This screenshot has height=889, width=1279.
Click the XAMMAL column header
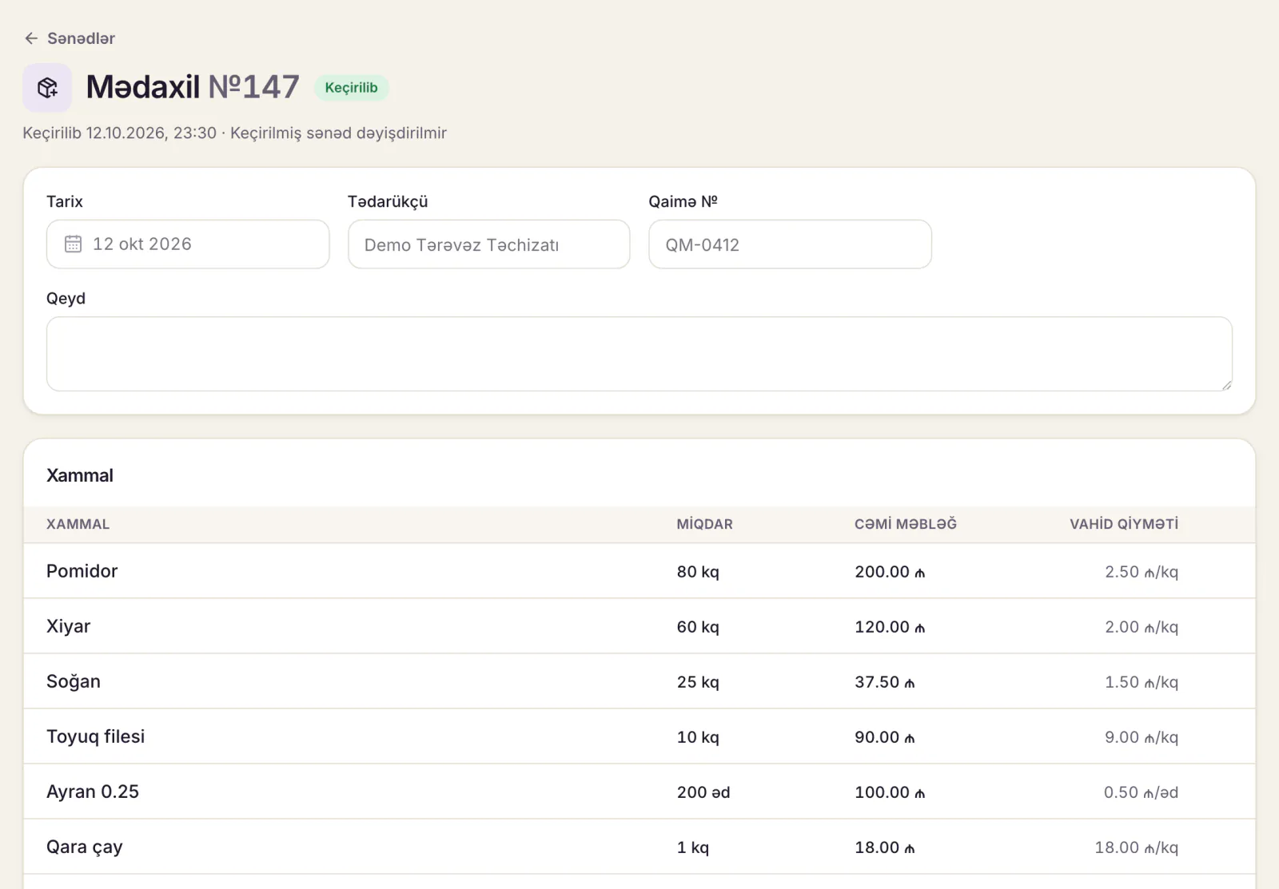78,525
